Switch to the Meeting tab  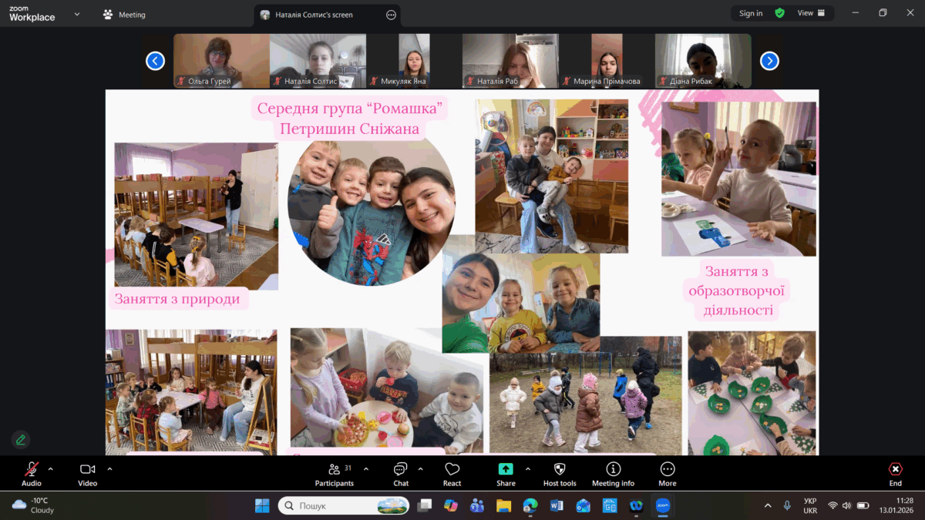(124, 14)
